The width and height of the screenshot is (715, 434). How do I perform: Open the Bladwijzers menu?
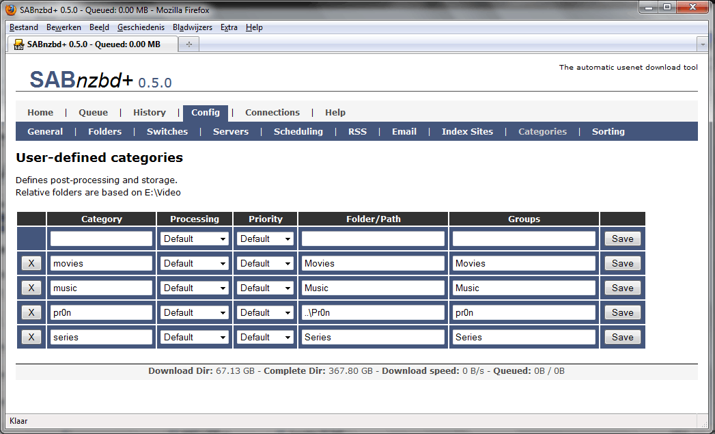193,27
